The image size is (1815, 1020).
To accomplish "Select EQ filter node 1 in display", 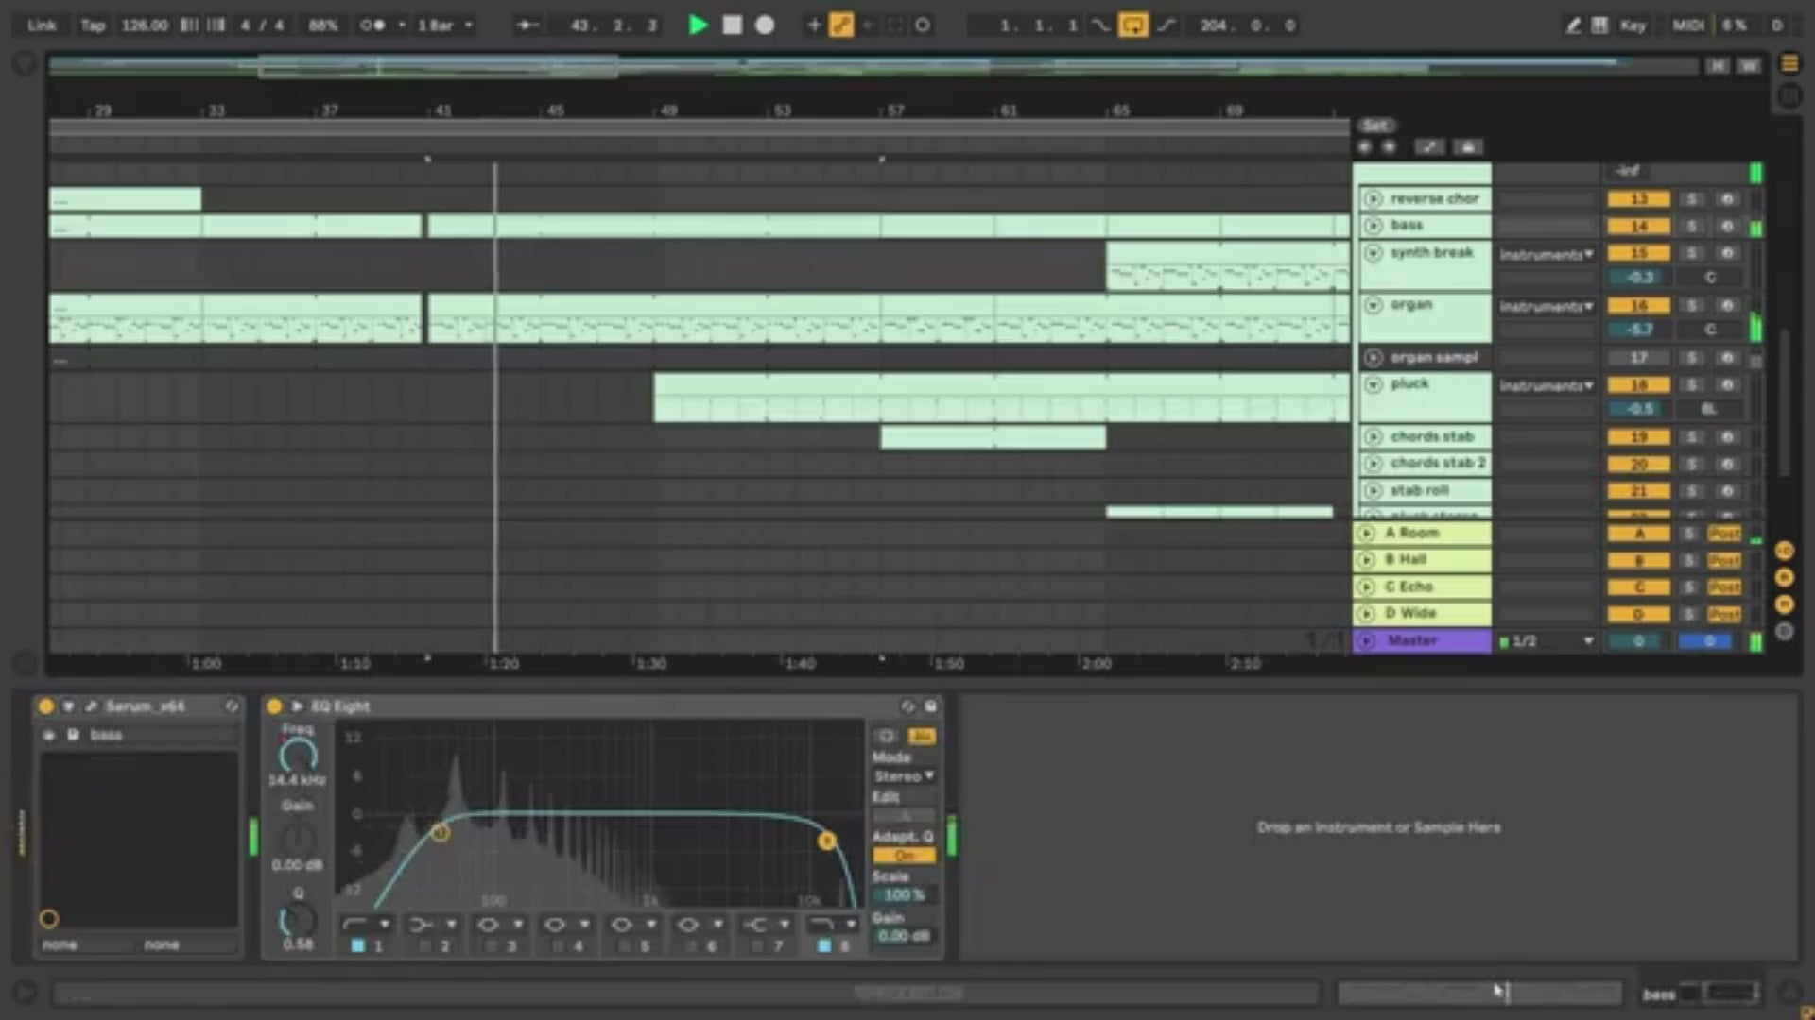I will pos(440,833).
